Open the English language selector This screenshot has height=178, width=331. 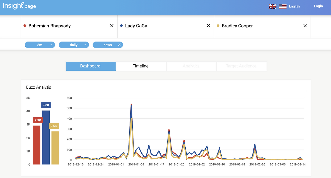click(x=294, y=6)
